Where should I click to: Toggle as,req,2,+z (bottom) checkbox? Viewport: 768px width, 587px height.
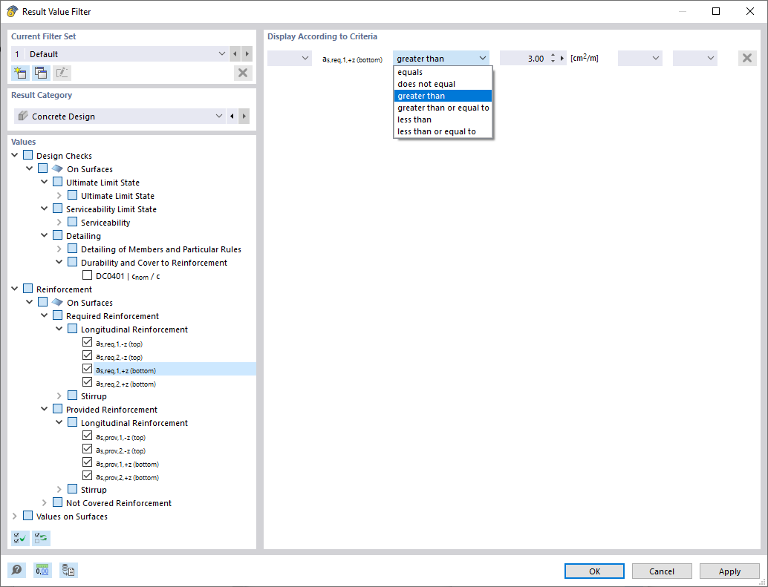(x=87, y=382)
